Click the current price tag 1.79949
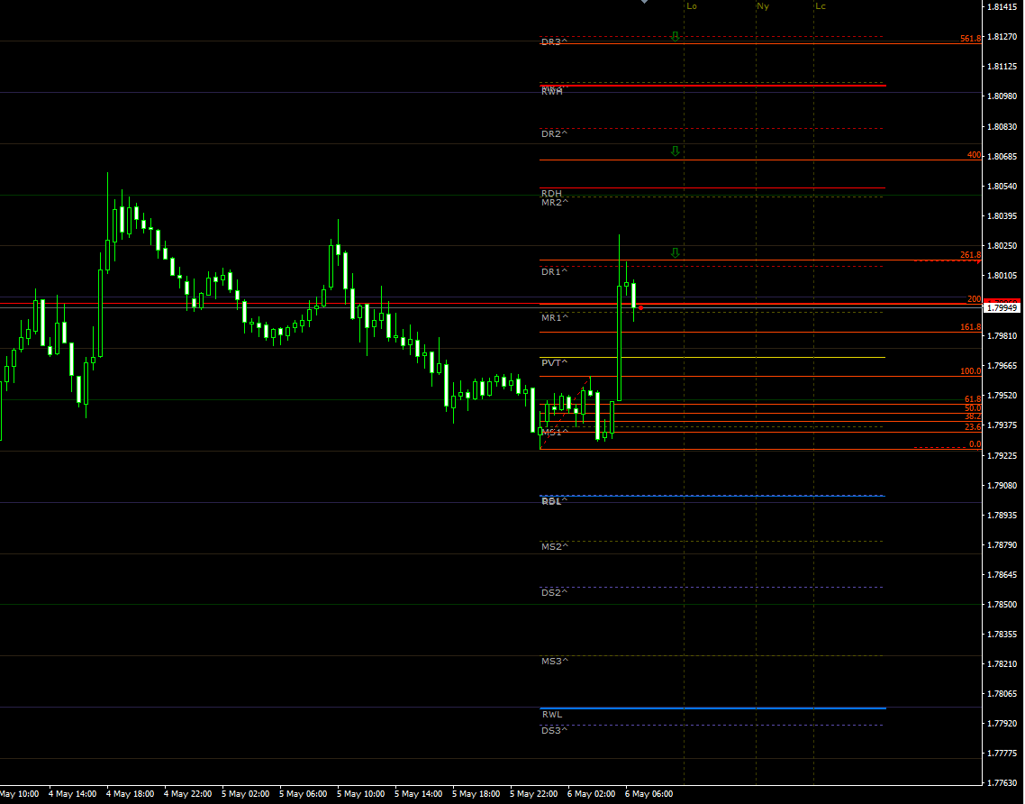The width and height of the screenshot is (1025, 804). click(x=1002, y=308)
